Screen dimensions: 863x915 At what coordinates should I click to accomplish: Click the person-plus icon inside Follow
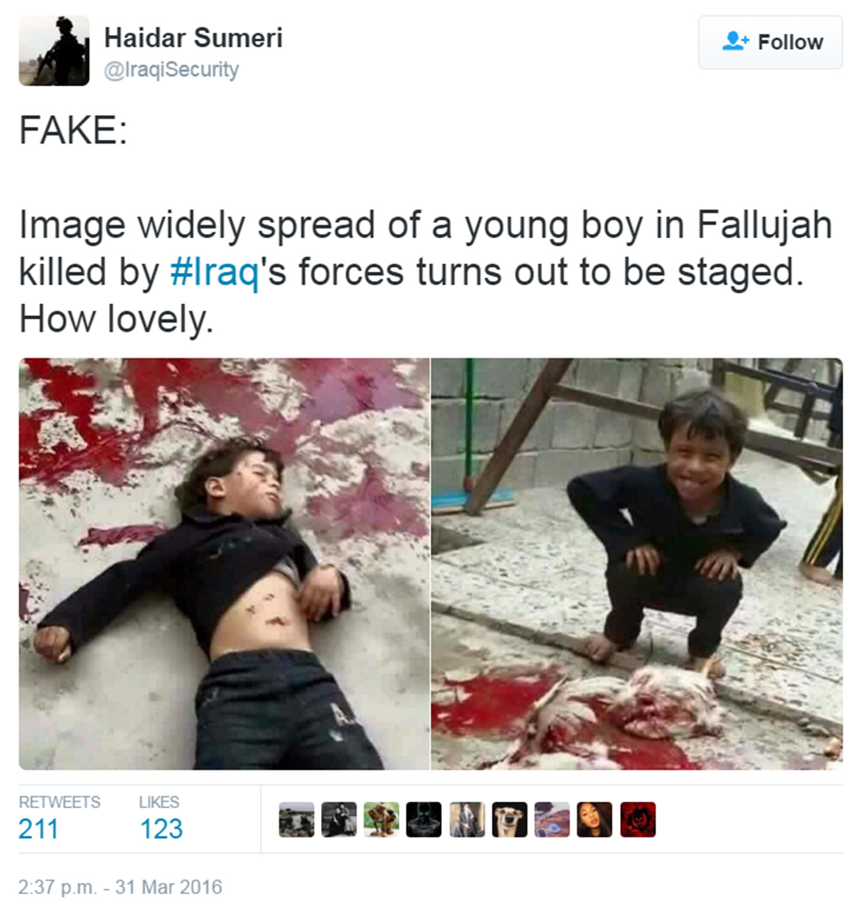click(736, 41)
